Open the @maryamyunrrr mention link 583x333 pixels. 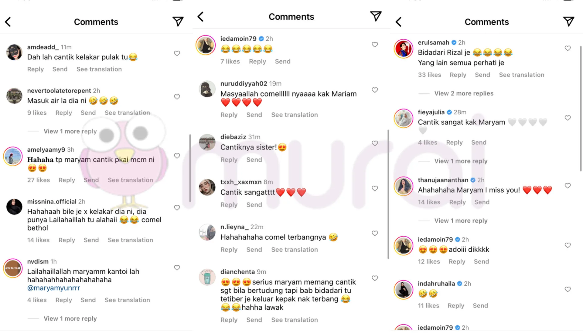[54, 288]
